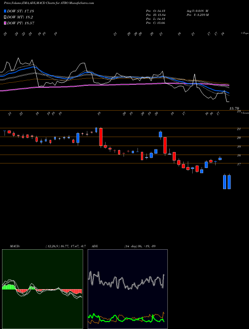The image size is (249, 329).
Task: Click the last blue candlestick on the right
Action: [x=229, y=181]
